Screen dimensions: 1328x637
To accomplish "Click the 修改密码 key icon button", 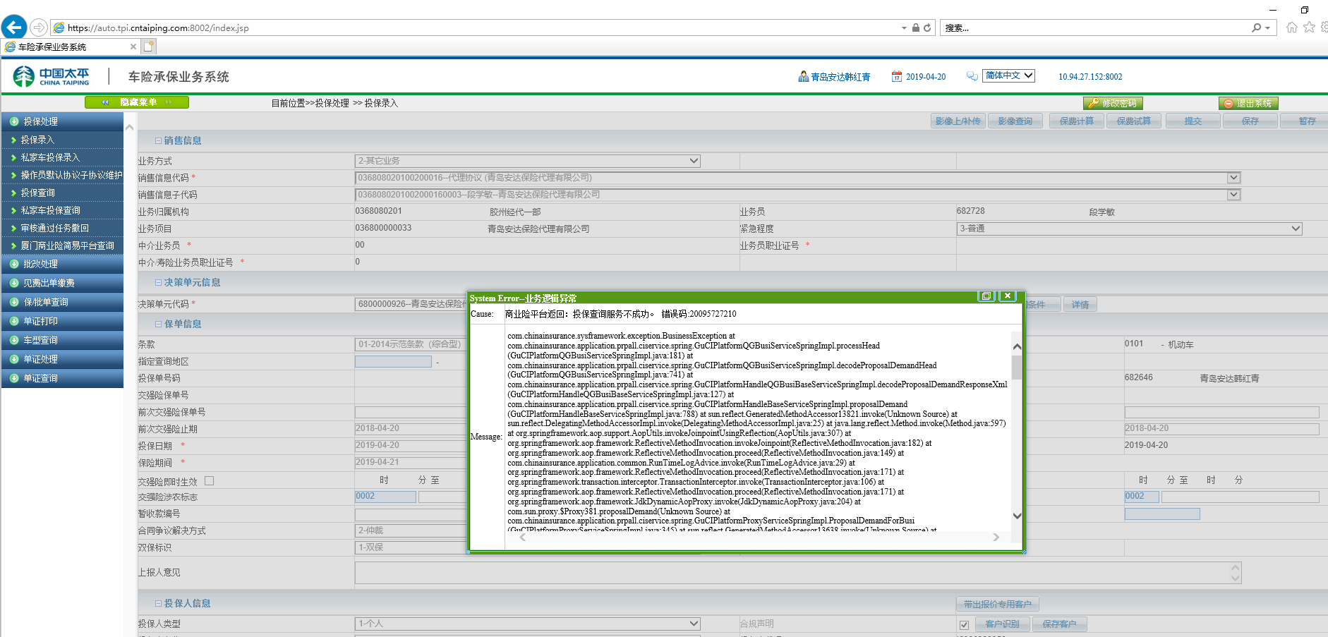I will [x=1112, y=103].
